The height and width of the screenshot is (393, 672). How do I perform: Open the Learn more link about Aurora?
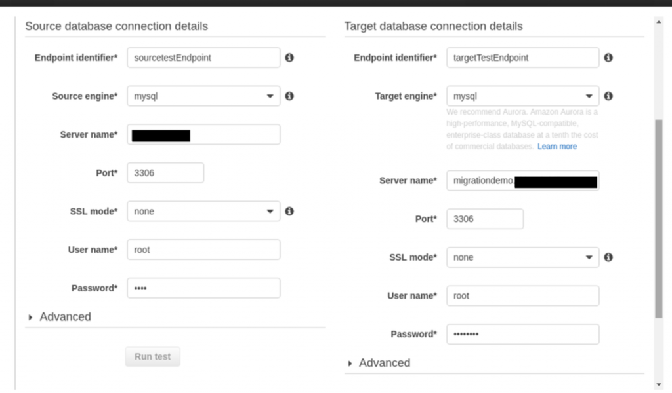pos(556,146)
